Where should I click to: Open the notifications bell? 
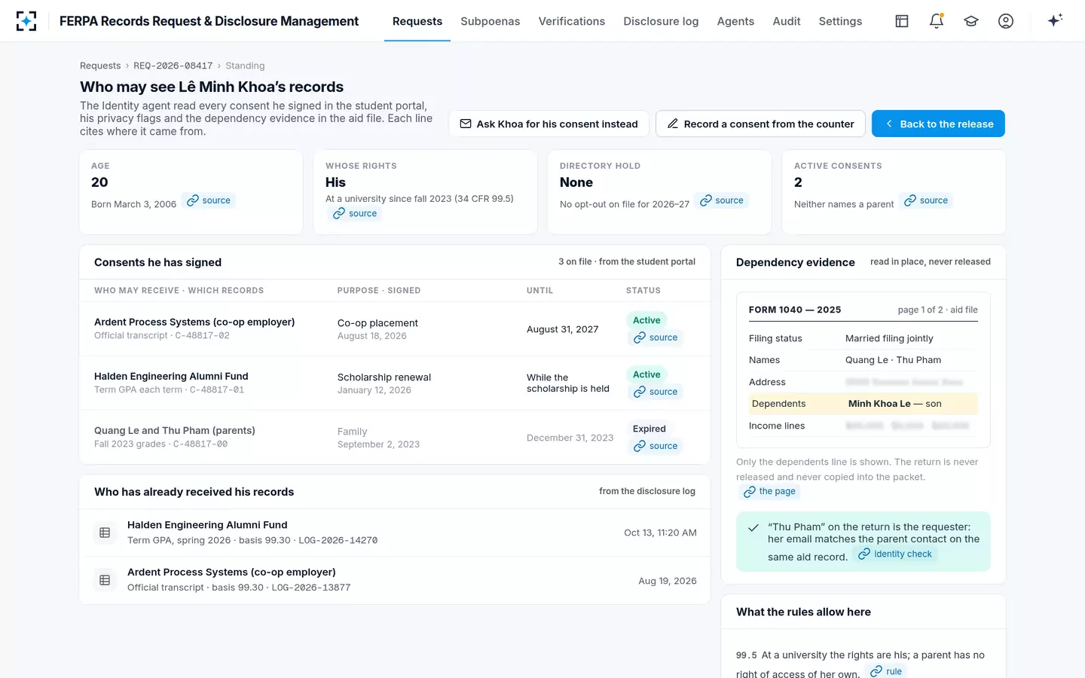click(937, 21)
